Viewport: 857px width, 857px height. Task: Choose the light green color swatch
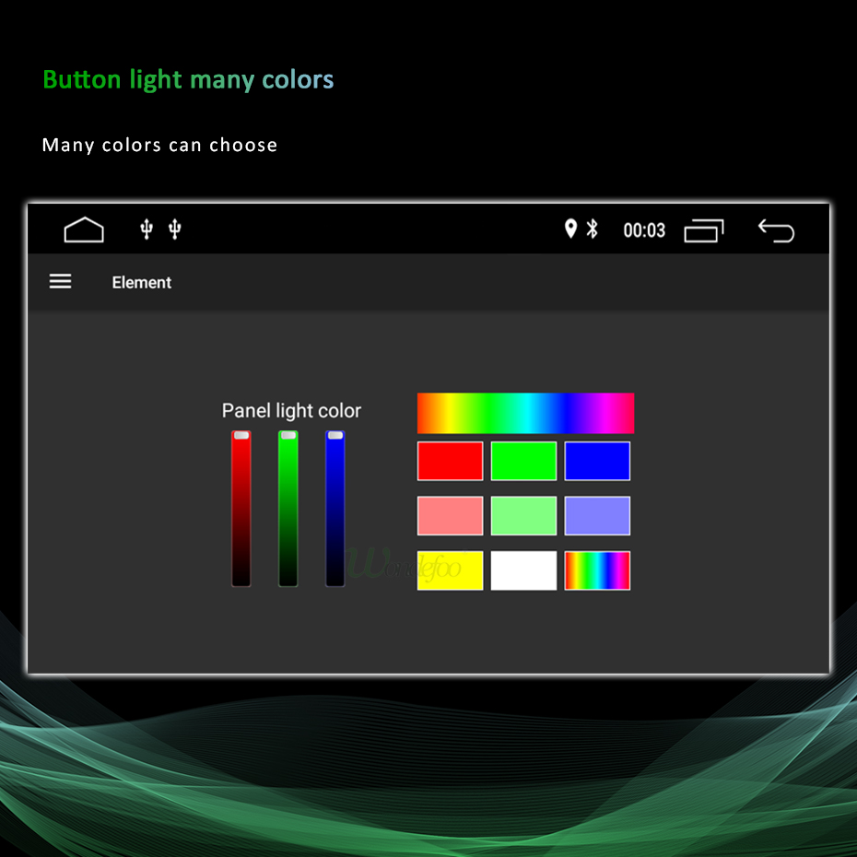coord(523,516)
